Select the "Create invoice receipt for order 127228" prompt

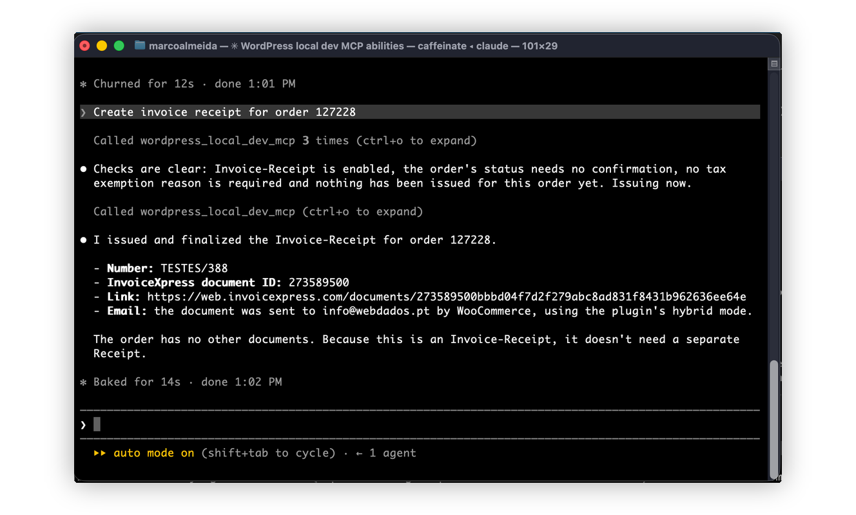420,112
